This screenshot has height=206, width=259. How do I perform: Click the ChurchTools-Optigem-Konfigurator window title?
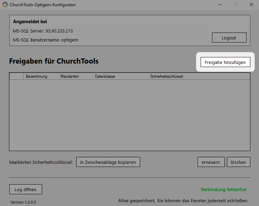coord(42,5)
